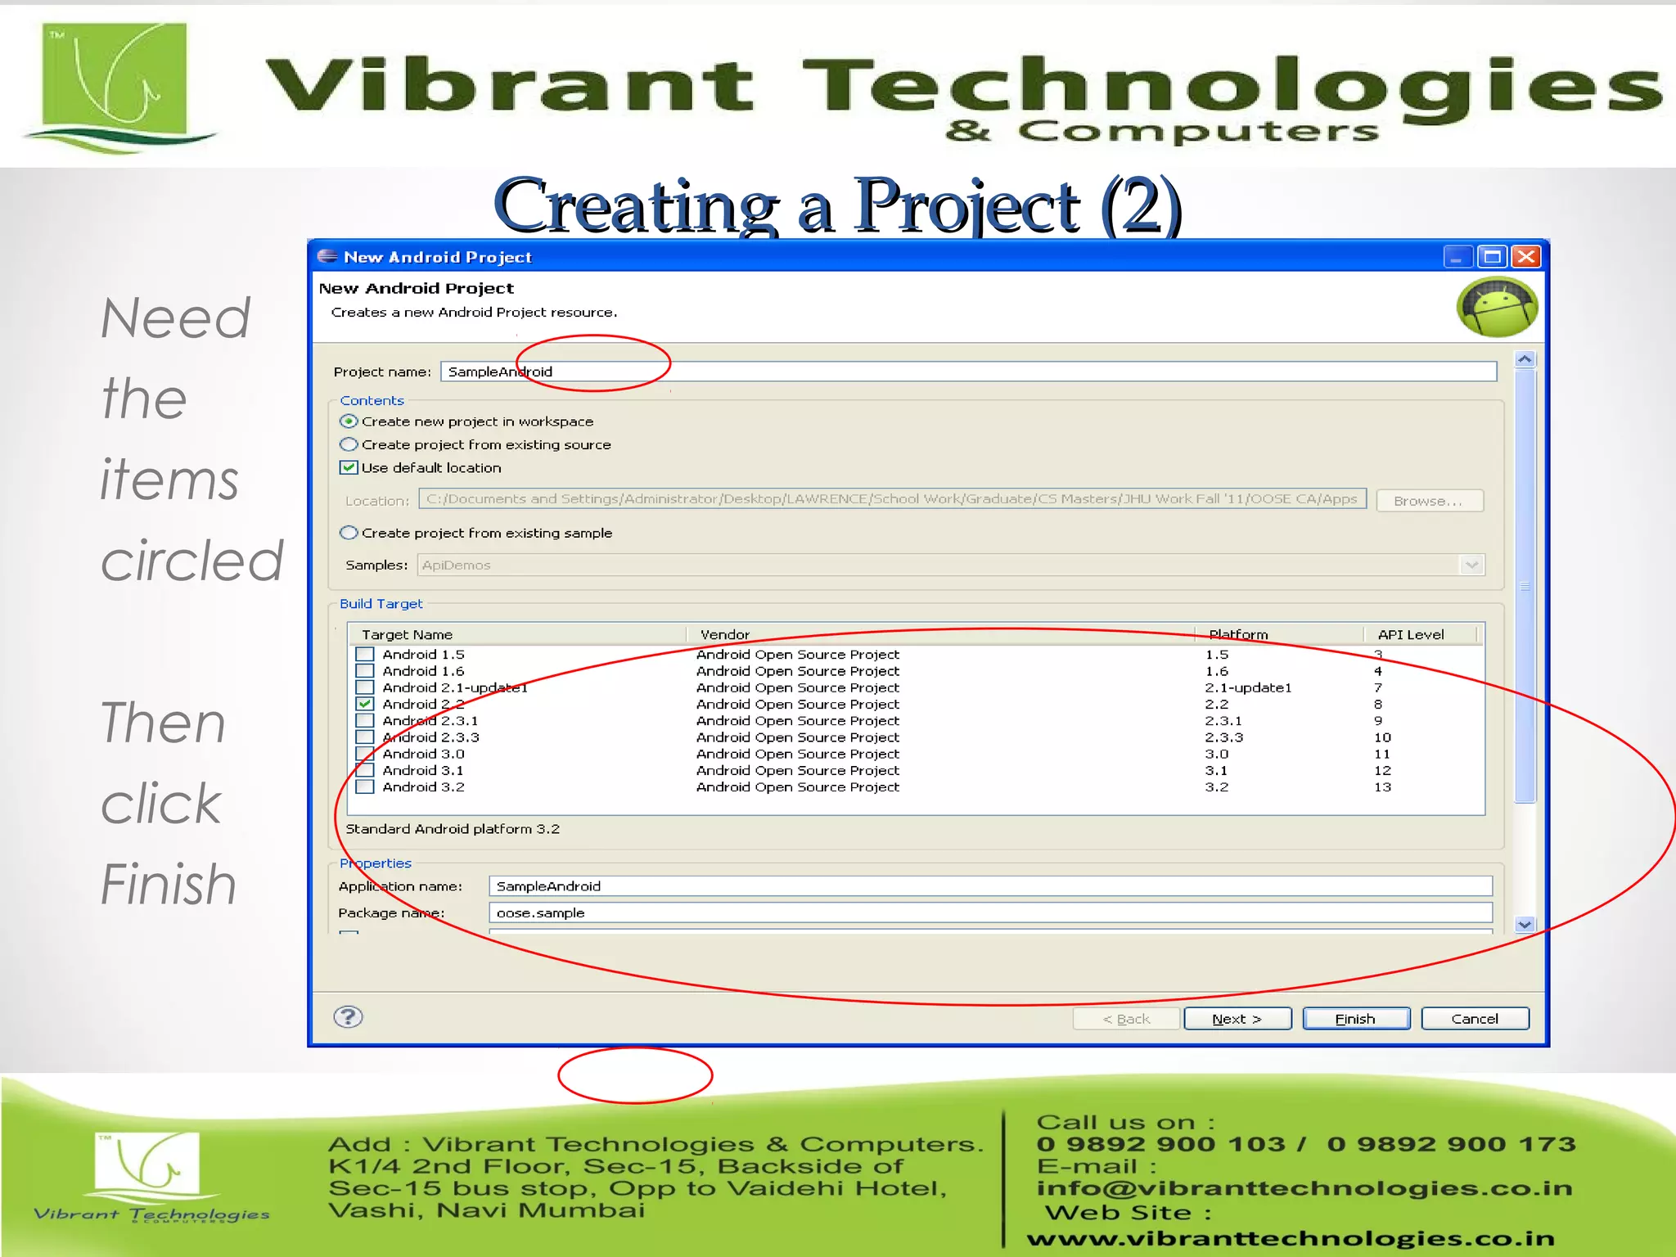Select Create new project in workspace
1676x1257 pixels.
coord(349,421)
